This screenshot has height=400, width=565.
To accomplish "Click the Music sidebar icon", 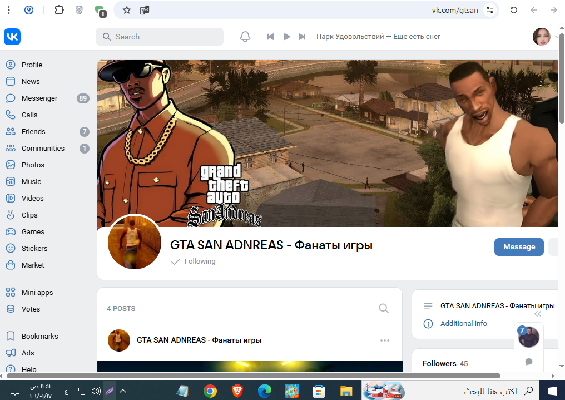I will click(11, 181).
